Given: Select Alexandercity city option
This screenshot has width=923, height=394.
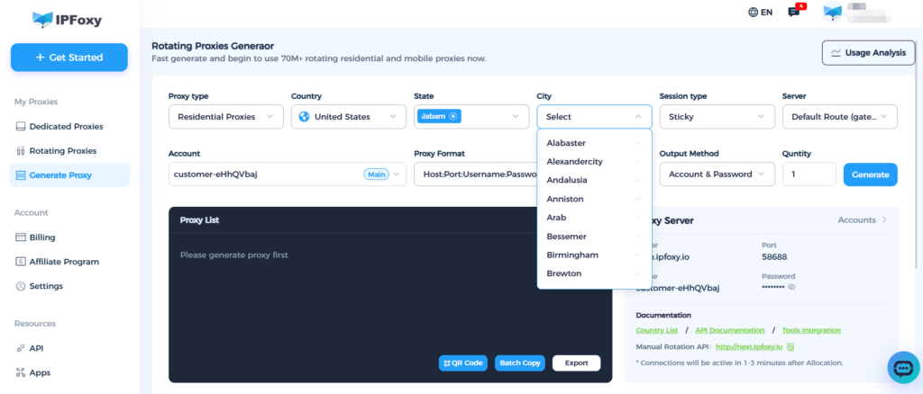Looking at the screenshot, I should tap(595, 162).
